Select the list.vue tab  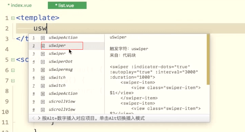pyautogui.click(x=67, y=5)
